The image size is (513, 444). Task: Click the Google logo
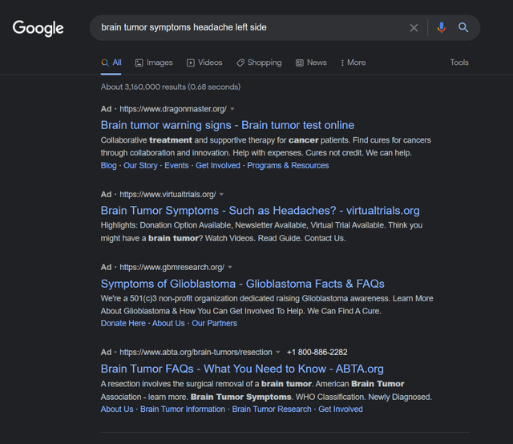[38, 28]
